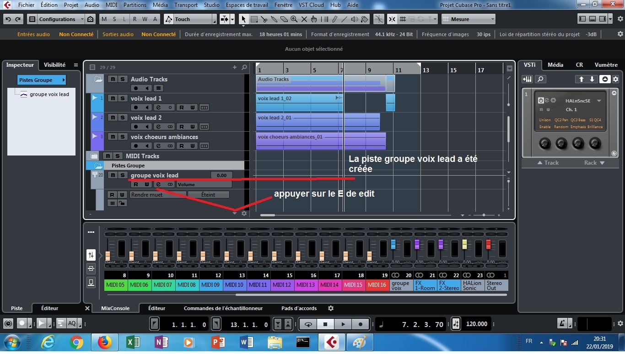The width and height of the screenshot is (625, 354).
Task: Click edit channel settings 'e' on groupe voix lead
Action: coord(158,184)
